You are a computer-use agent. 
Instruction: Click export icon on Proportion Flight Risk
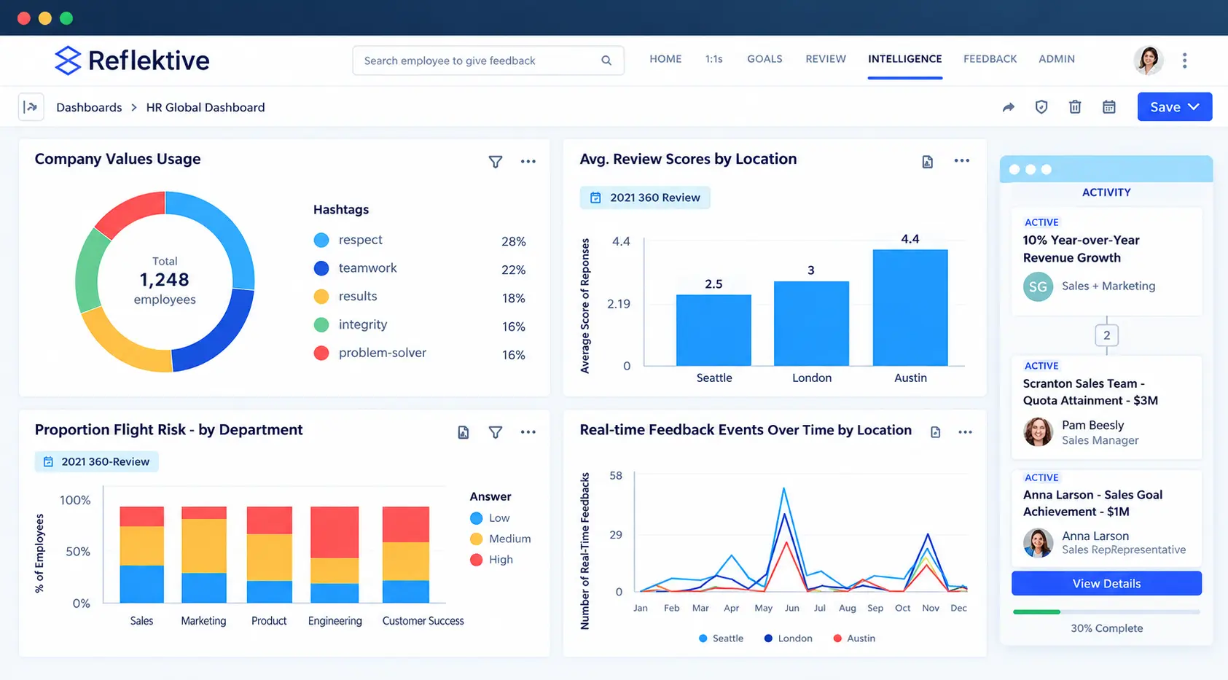pyautogui.click(x=463, y=432)
